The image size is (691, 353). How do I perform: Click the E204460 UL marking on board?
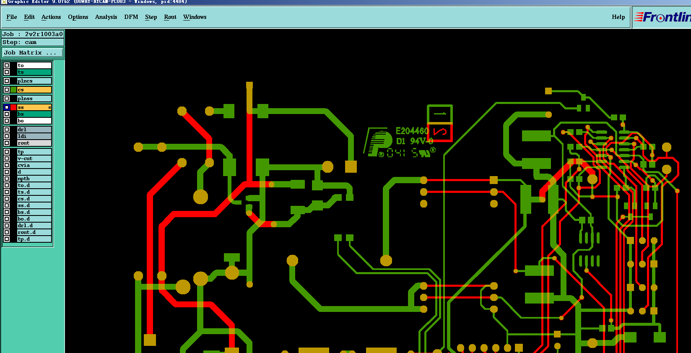412,131
